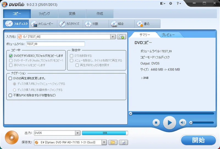Switch to the 作成 tab
Viewport: 220px width, 149px height.
[x=100, y=14]
